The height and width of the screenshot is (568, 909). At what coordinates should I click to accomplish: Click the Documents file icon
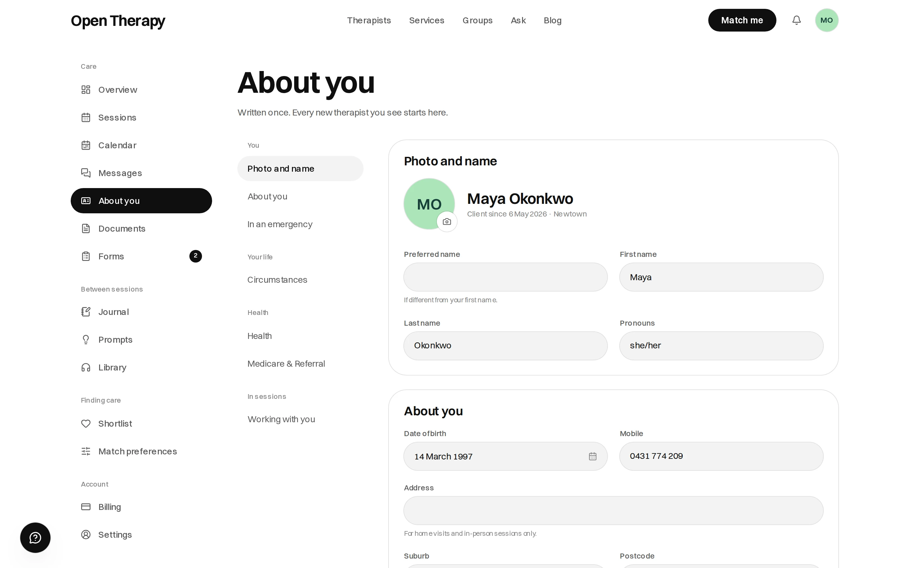(x=86, y=228)
